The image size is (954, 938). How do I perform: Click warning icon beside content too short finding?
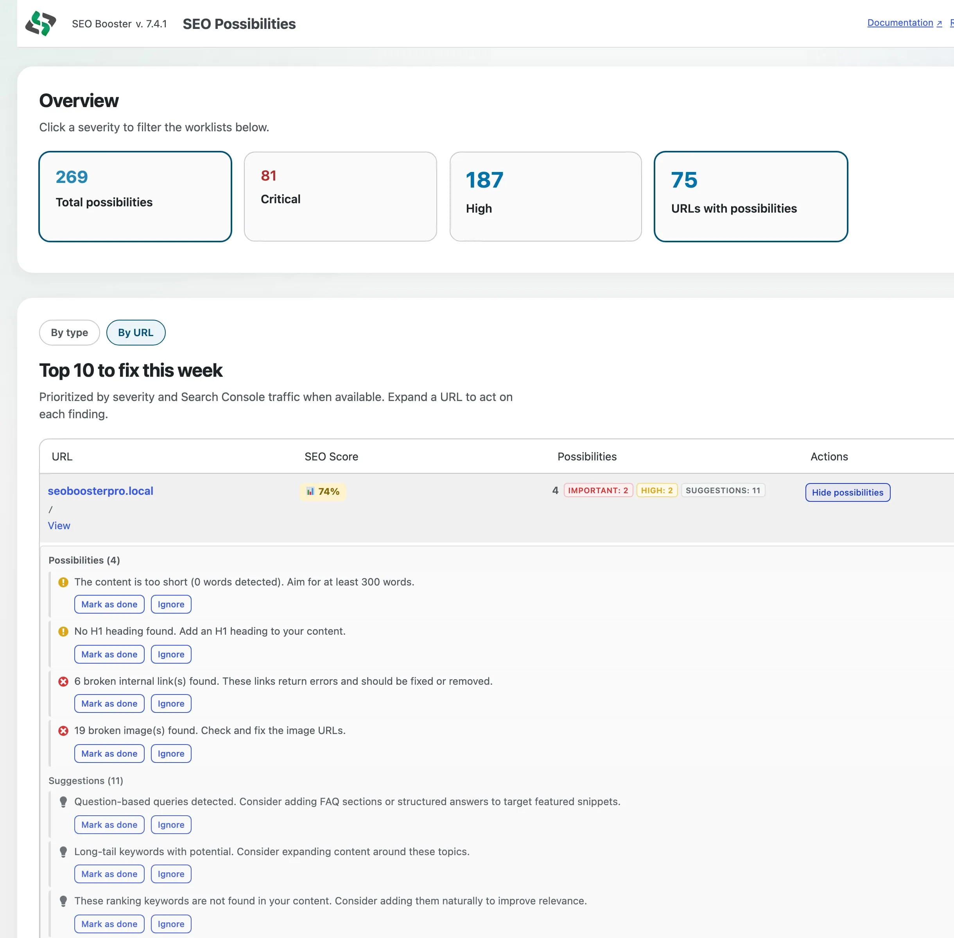[63, 582]
